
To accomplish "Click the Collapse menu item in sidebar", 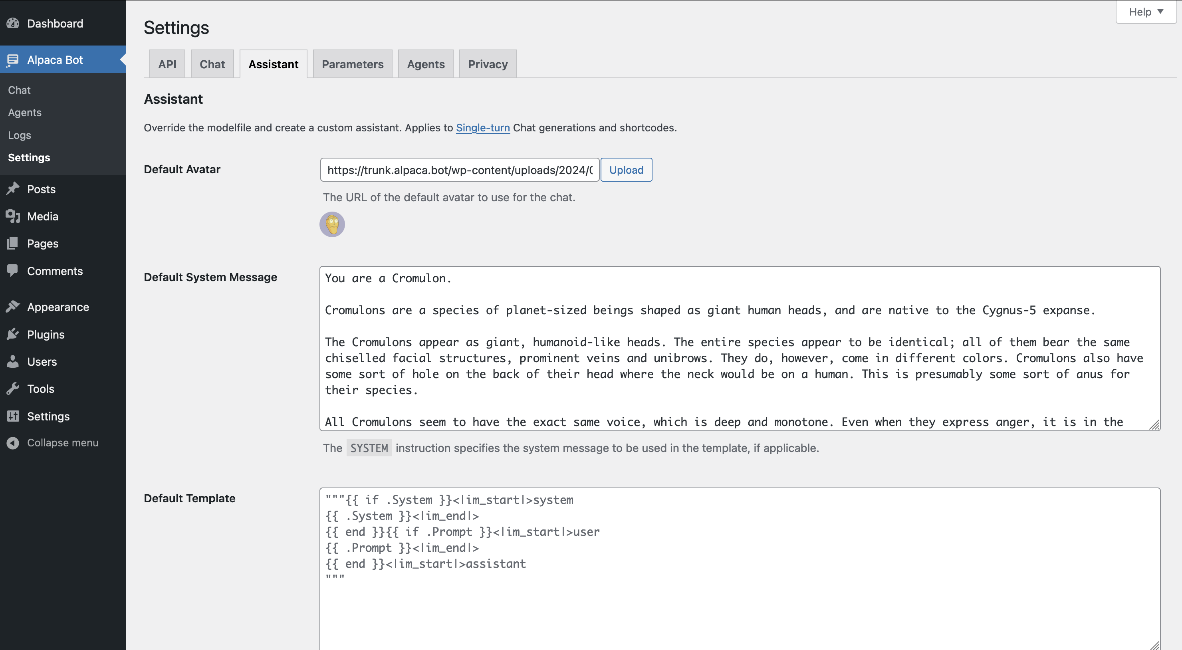I will click(x=62, y=442).
